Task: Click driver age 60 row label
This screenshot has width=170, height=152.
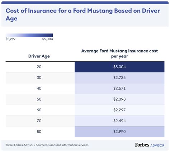Action: point(39,110)
